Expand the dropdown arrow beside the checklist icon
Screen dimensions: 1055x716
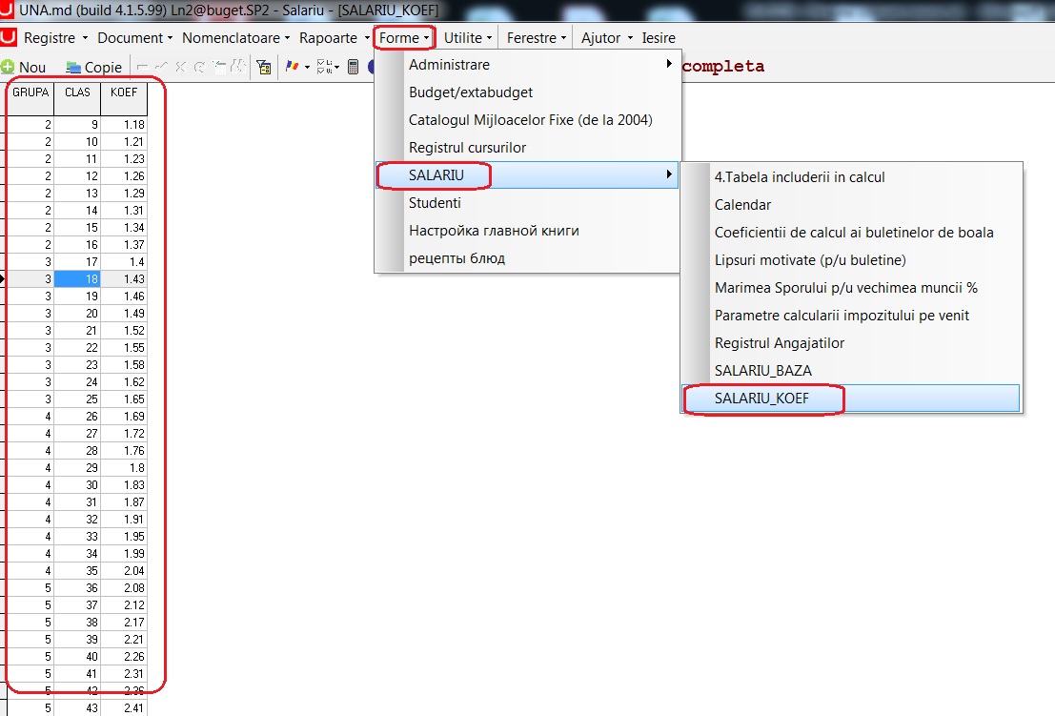click(336, 68)
